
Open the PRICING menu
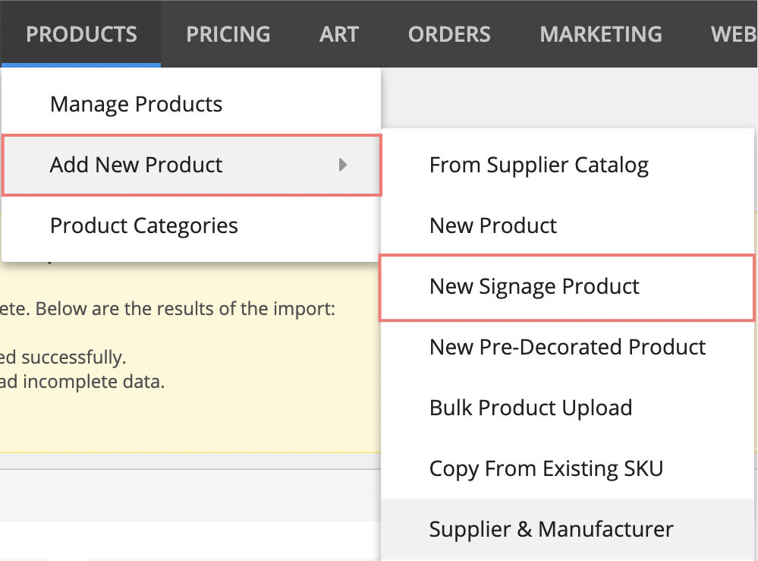[228, 33]
